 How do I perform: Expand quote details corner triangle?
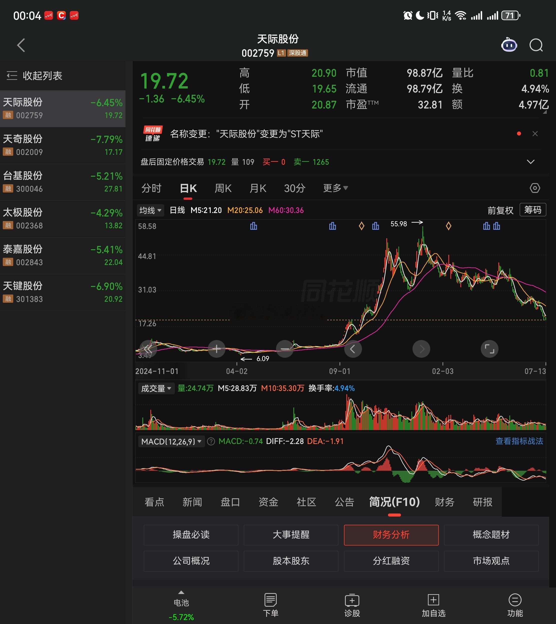tap(545, 112)
